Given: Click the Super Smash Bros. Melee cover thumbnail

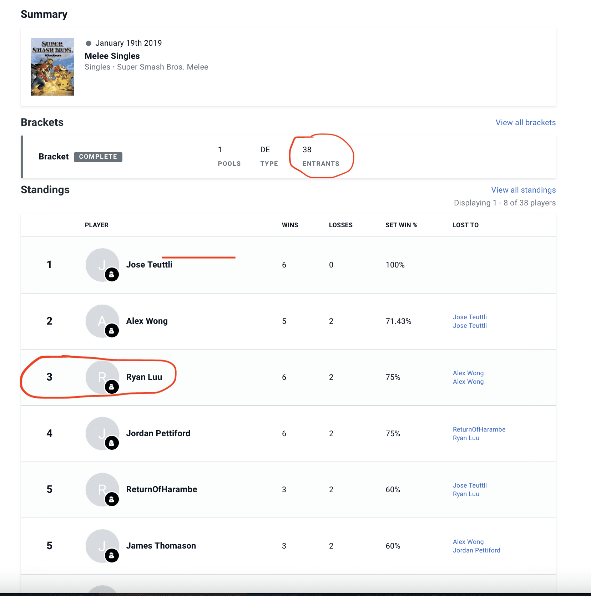Looking at the screenshot, I should (x=52, y=67).
